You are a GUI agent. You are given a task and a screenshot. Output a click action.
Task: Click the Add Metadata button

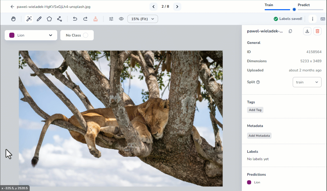click(259, 136)
